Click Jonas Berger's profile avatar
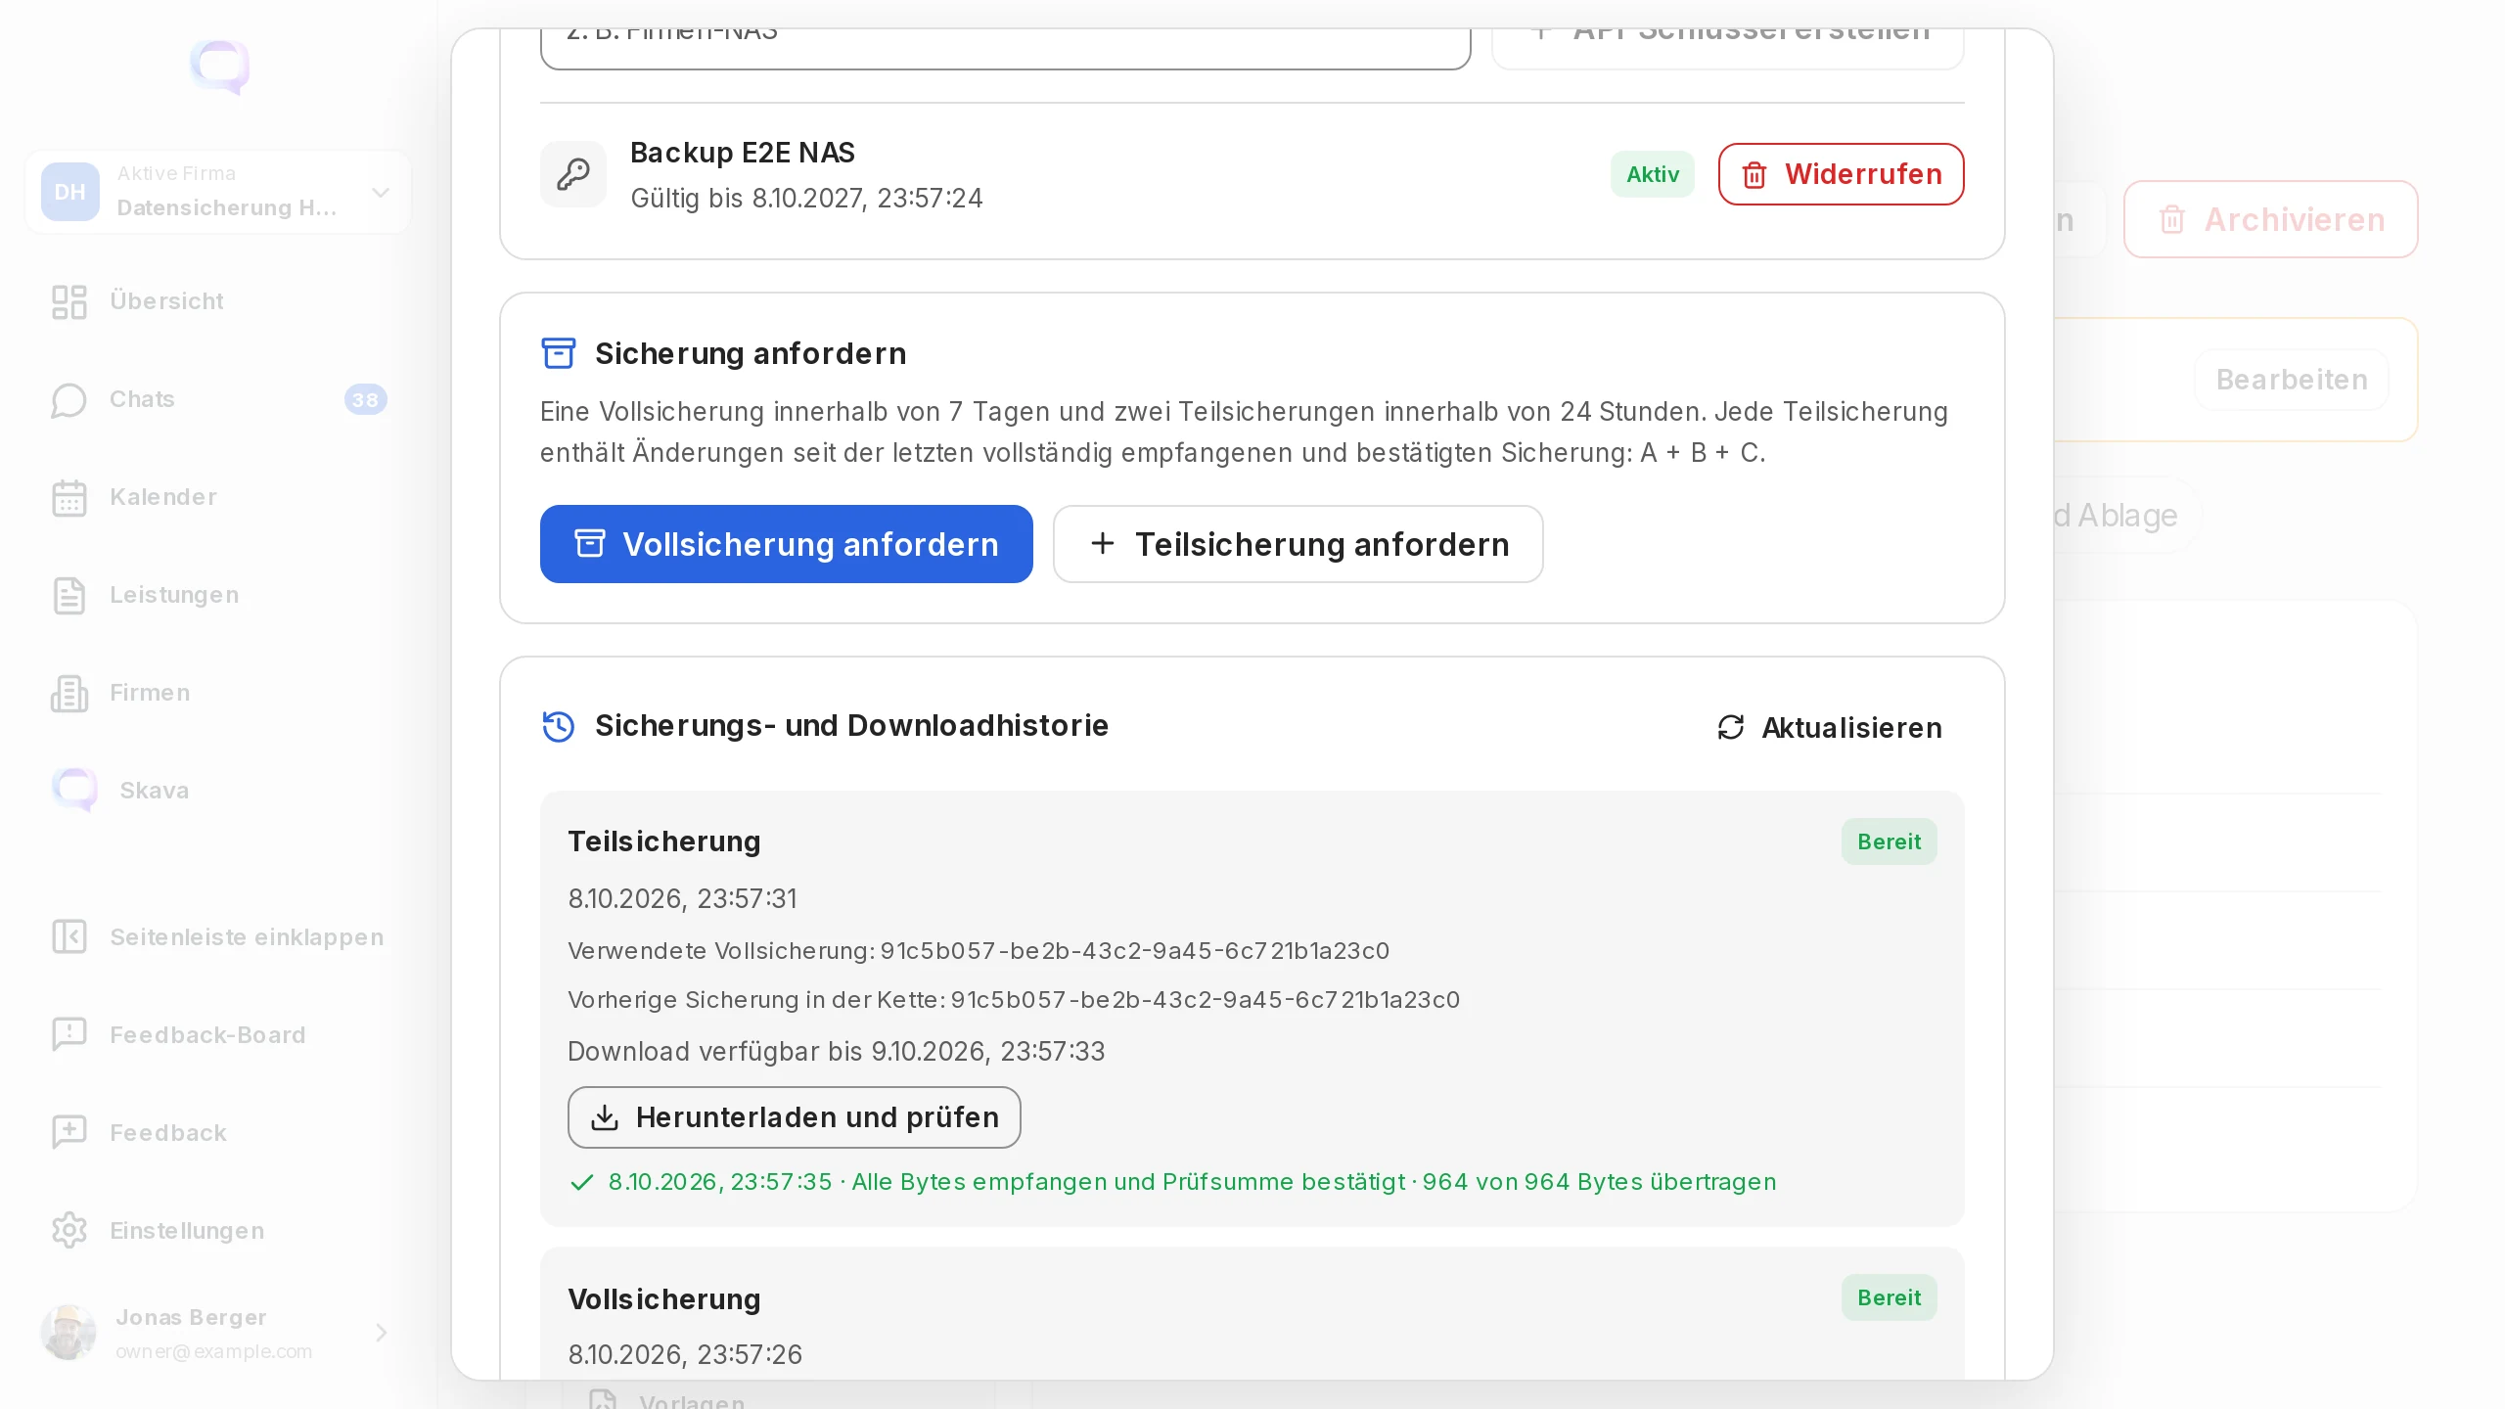 [68, 1332]
